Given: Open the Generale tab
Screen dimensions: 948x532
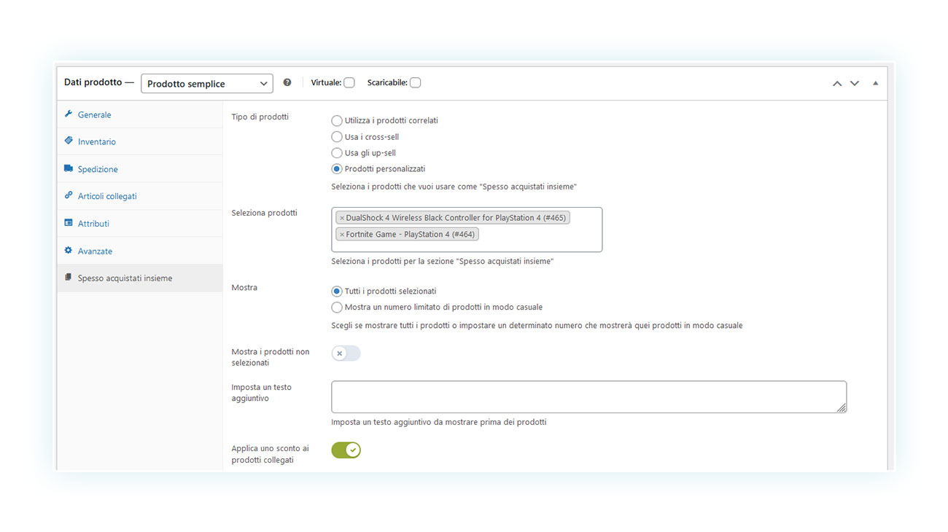Looking at the screenshot, I should [140, 114].
